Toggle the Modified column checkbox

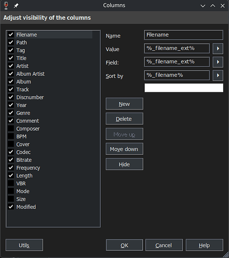point(11,207)
